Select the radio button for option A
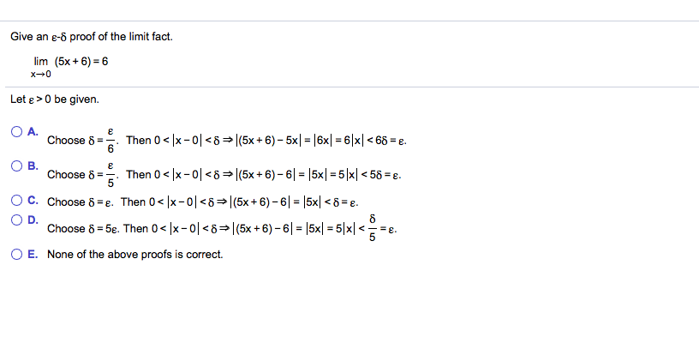 (16, 131)
